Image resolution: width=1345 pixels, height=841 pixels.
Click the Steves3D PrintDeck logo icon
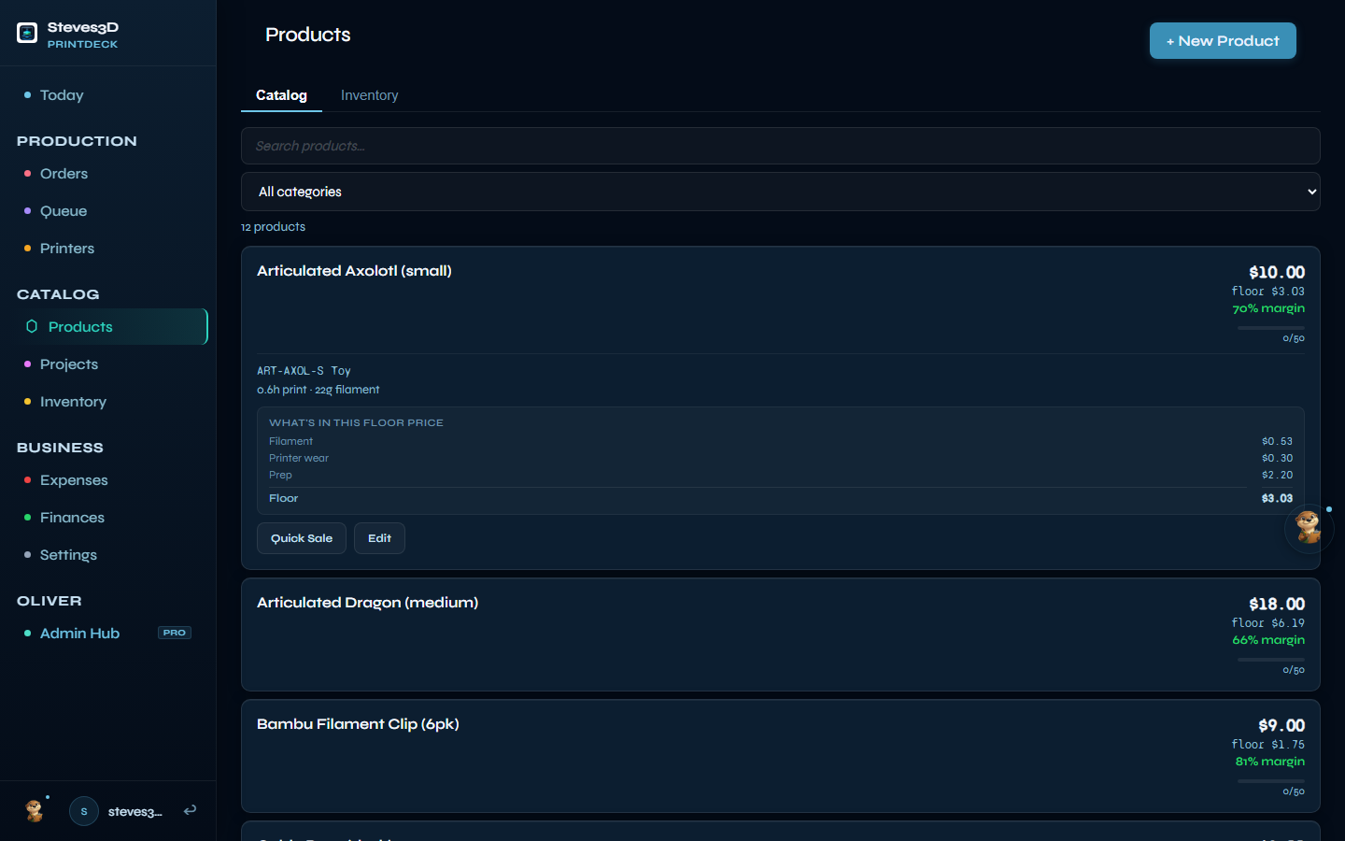click(x=27, y=34)
